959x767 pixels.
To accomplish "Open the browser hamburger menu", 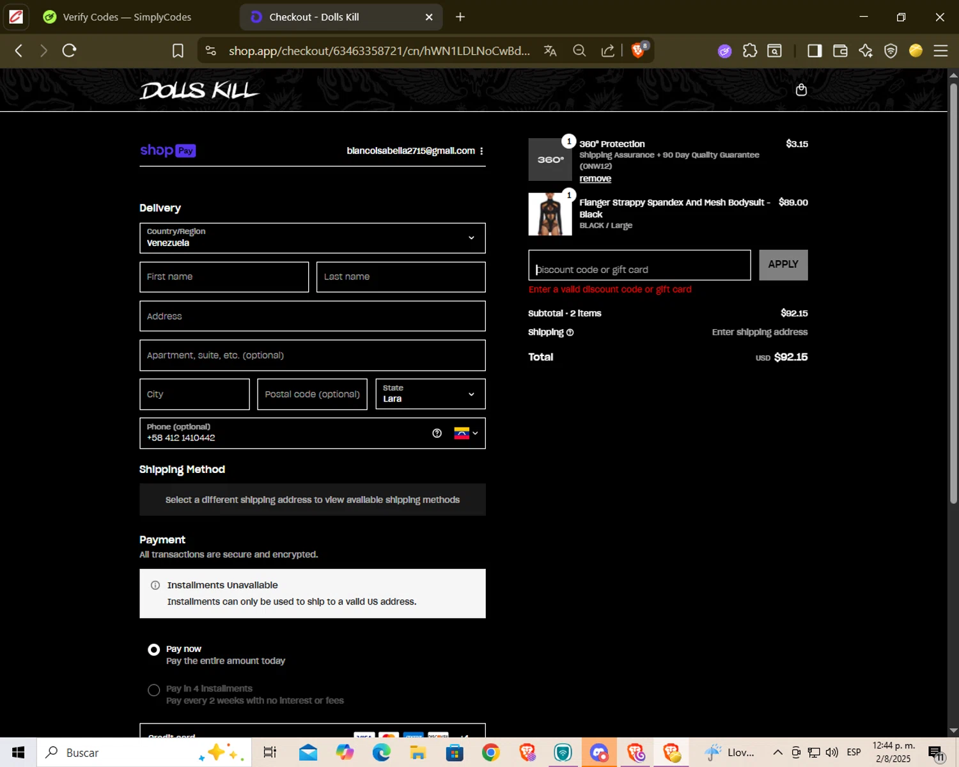I will coord(940,50).
